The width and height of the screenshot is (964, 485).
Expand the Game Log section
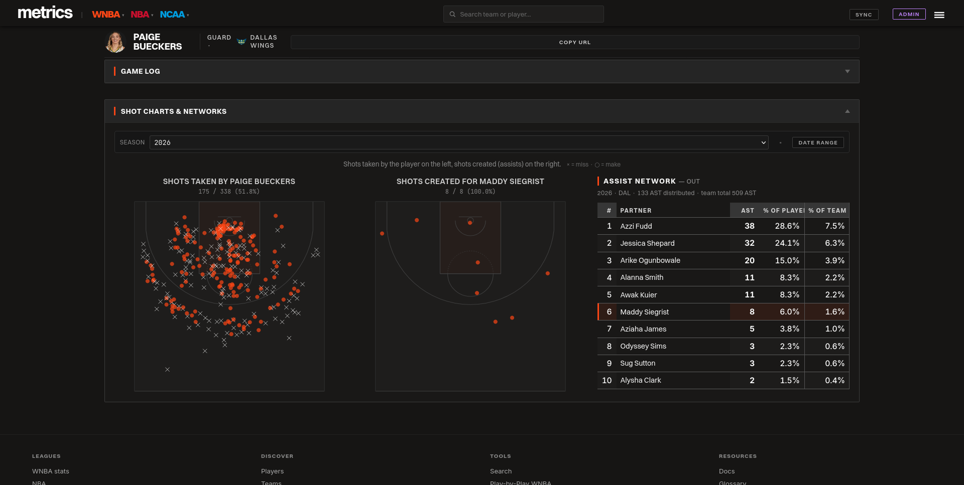(481, 71)
